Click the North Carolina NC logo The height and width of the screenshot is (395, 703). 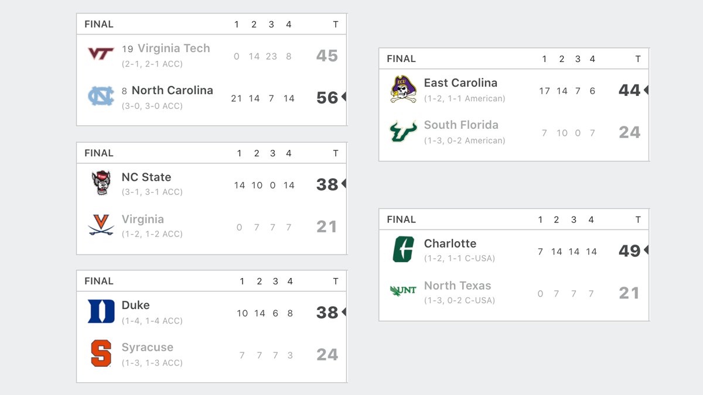coord(101,96)
